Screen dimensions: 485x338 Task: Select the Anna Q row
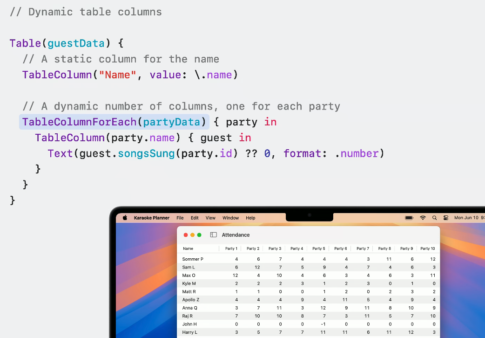coord(309,308)
